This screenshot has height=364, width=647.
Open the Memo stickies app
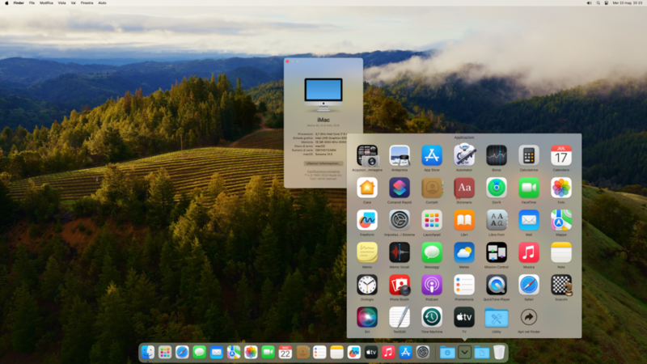coord(367,252)
